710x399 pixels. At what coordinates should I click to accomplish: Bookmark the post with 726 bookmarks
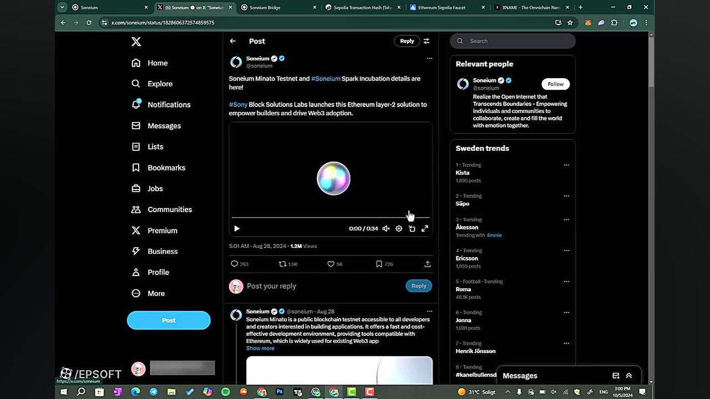(x=379, y=264)
